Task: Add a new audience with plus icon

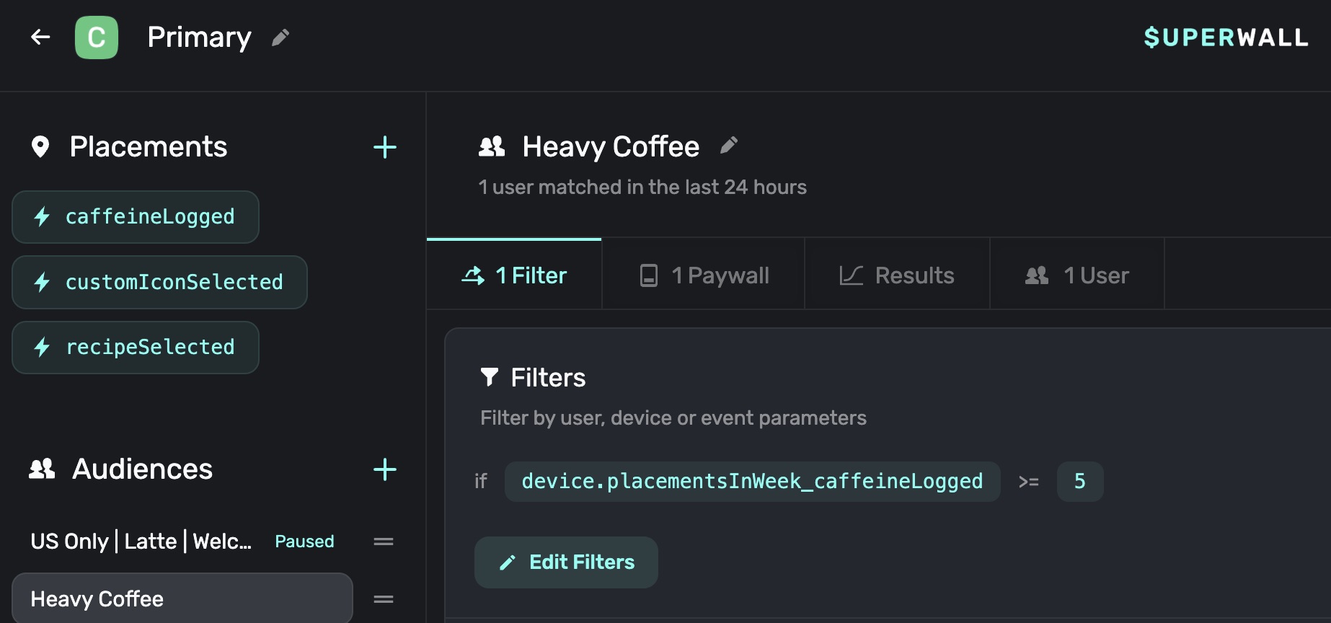Action: coord(385,469)
